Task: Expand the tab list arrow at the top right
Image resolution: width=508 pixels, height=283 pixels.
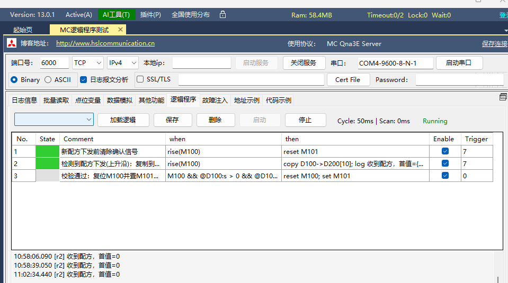Action: [506, 30]
